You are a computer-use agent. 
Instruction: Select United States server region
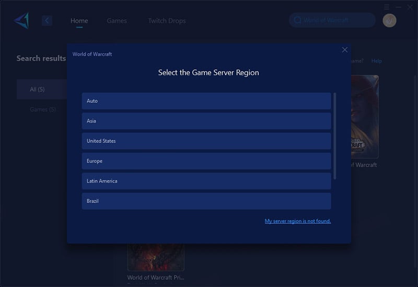pos(206,141)
